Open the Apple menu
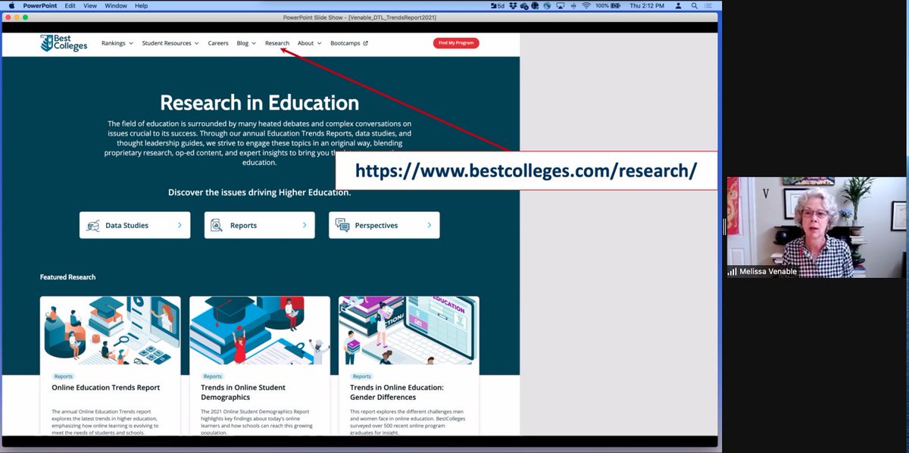Image resolution: width=909 pixels, height=453 pixels. pos(11,5)
